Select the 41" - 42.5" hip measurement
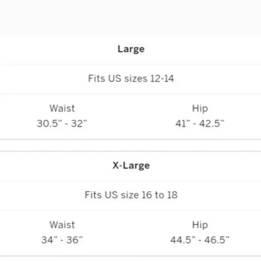 click(200, 124)
